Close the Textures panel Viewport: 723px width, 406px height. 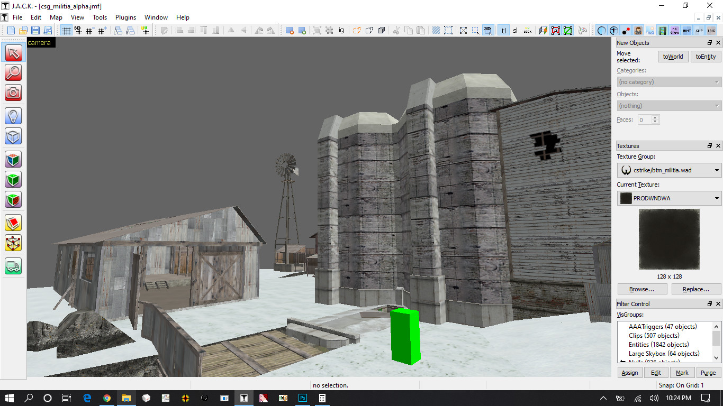pyautogui.click(x=718, y=146)
